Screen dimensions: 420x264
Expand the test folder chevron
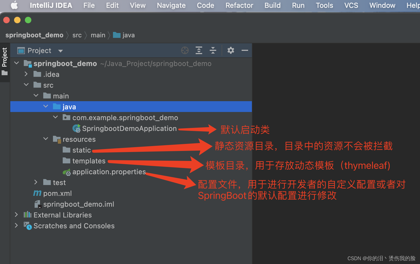coord(36,182)
